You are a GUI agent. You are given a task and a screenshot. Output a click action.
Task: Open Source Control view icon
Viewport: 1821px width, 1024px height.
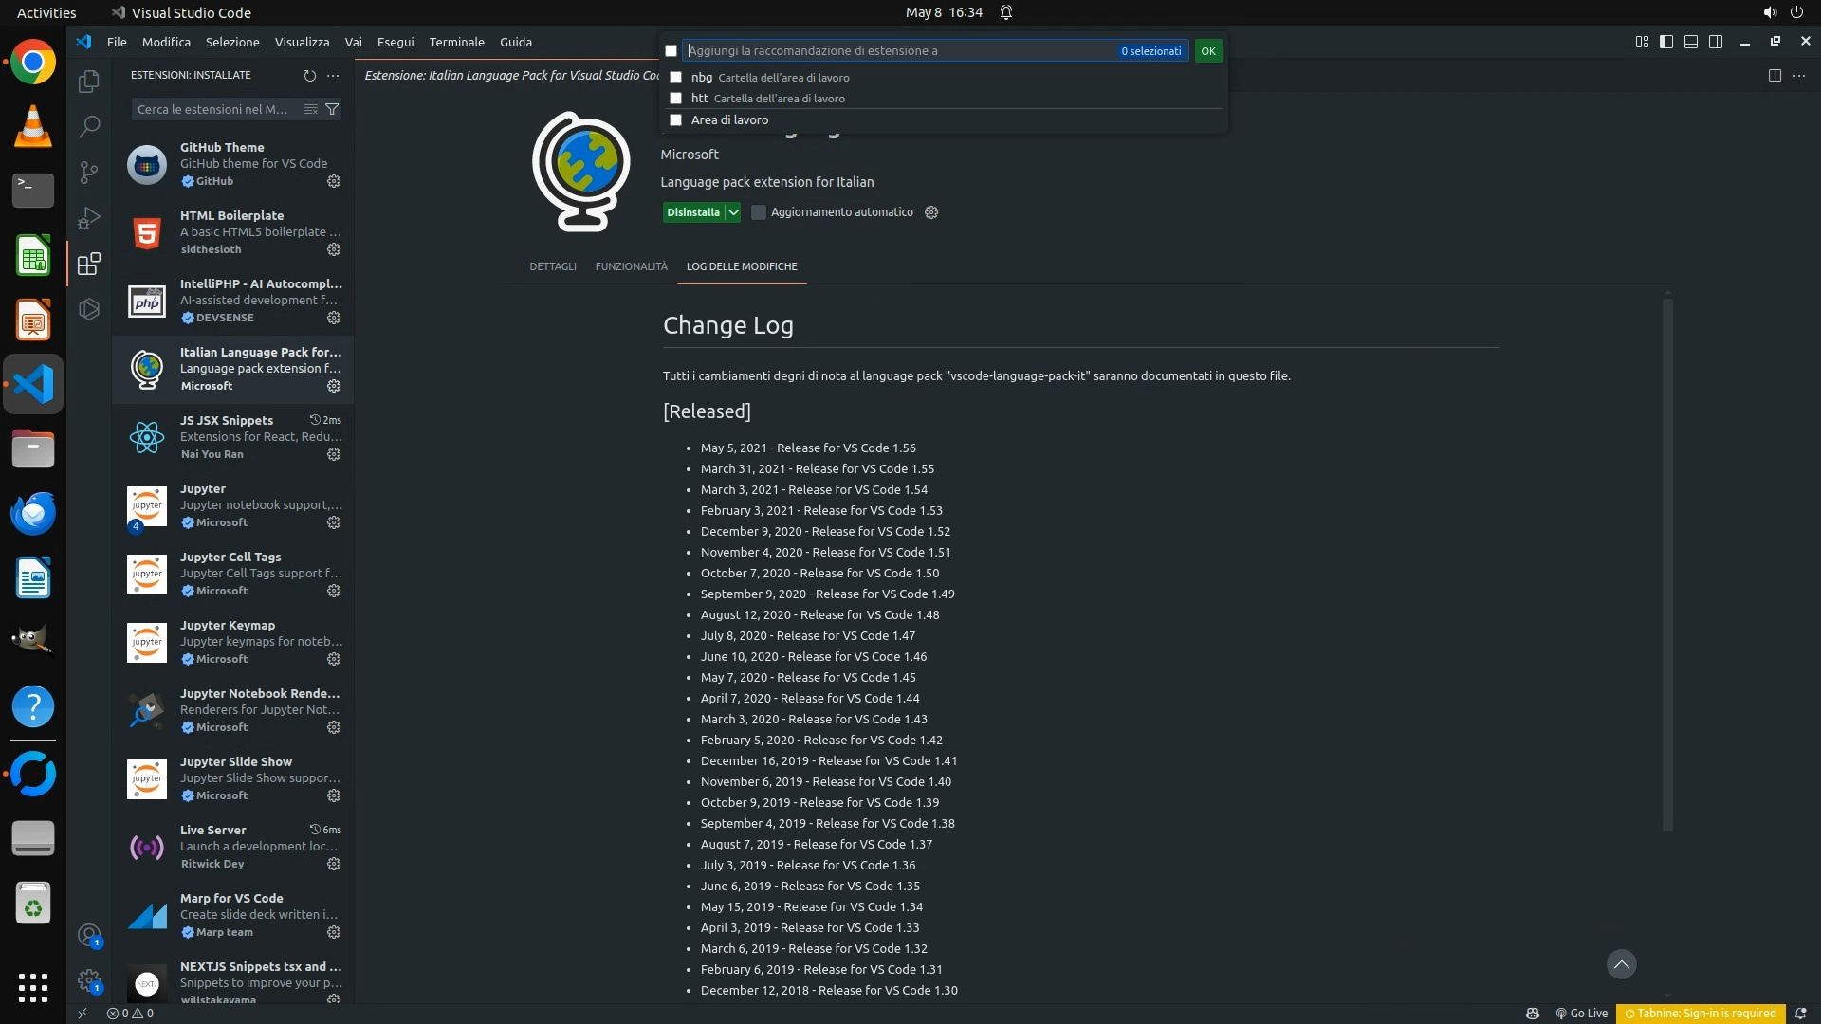coord(89,172)
